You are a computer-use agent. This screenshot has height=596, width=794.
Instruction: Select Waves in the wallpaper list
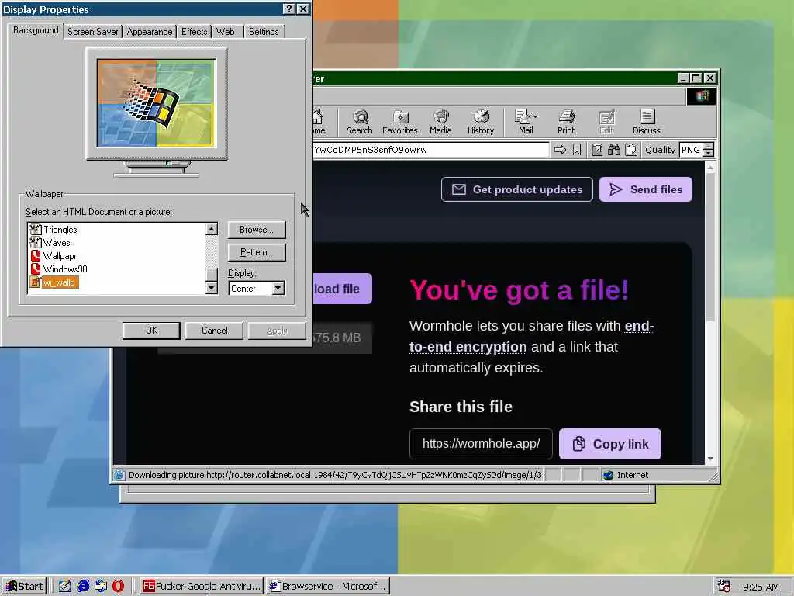57,243
